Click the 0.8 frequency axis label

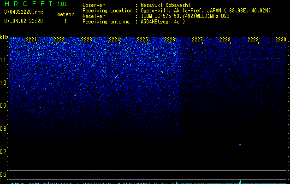point(4,129)
